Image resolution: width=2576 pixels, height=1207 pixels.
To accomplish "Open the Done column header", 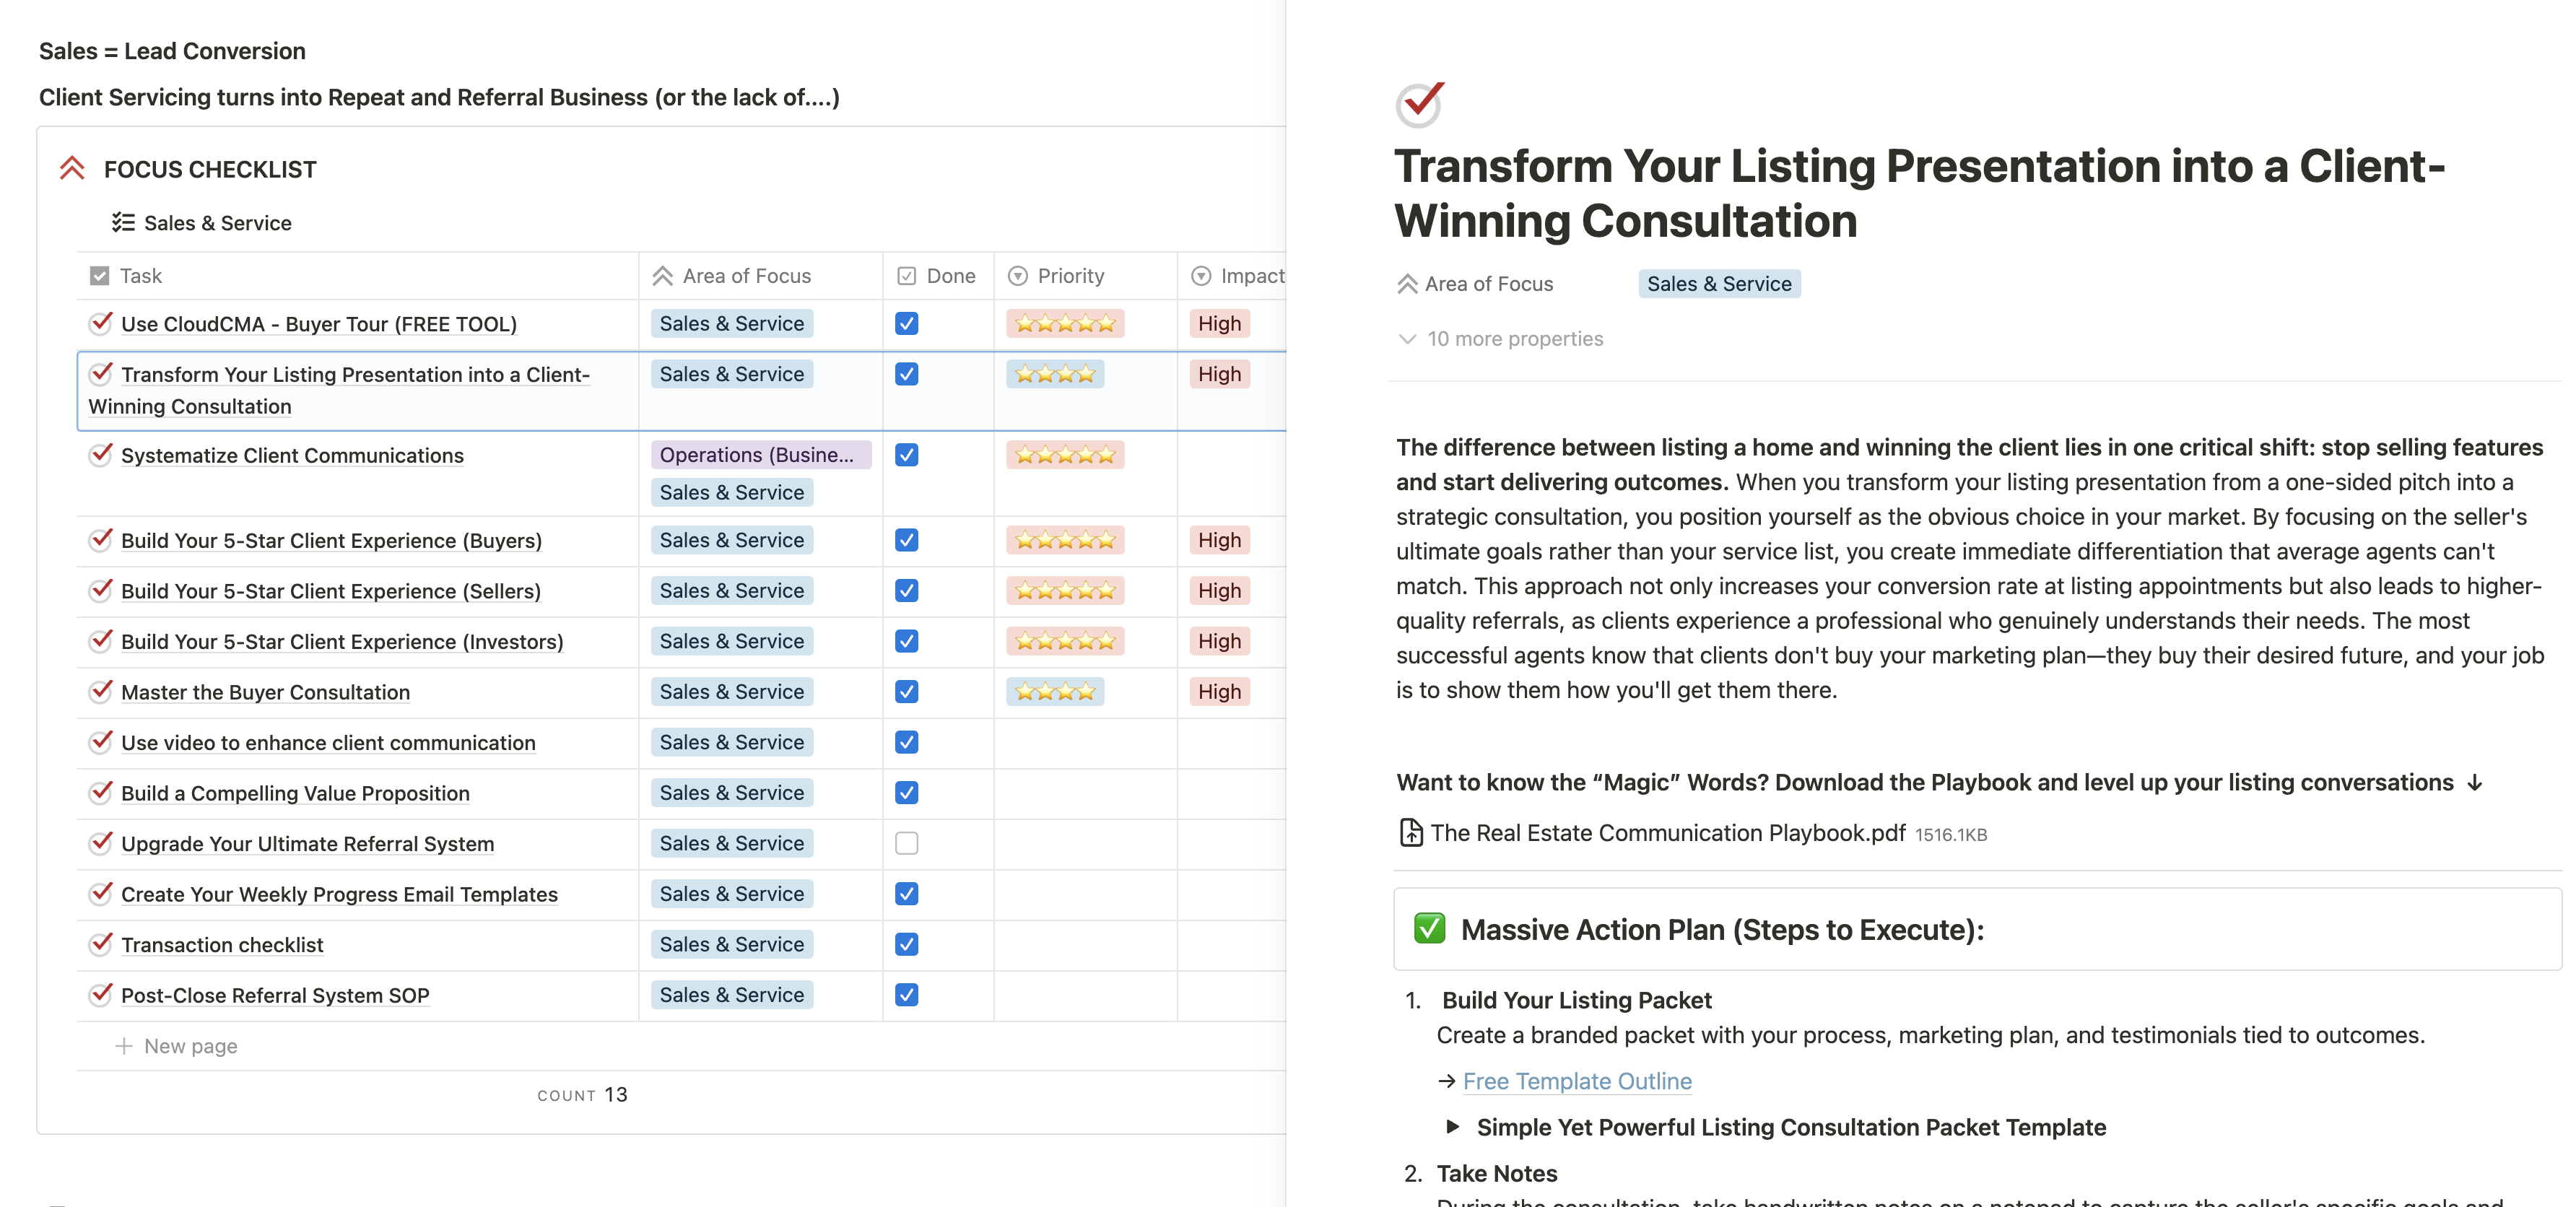I will [x=949, y=276].
